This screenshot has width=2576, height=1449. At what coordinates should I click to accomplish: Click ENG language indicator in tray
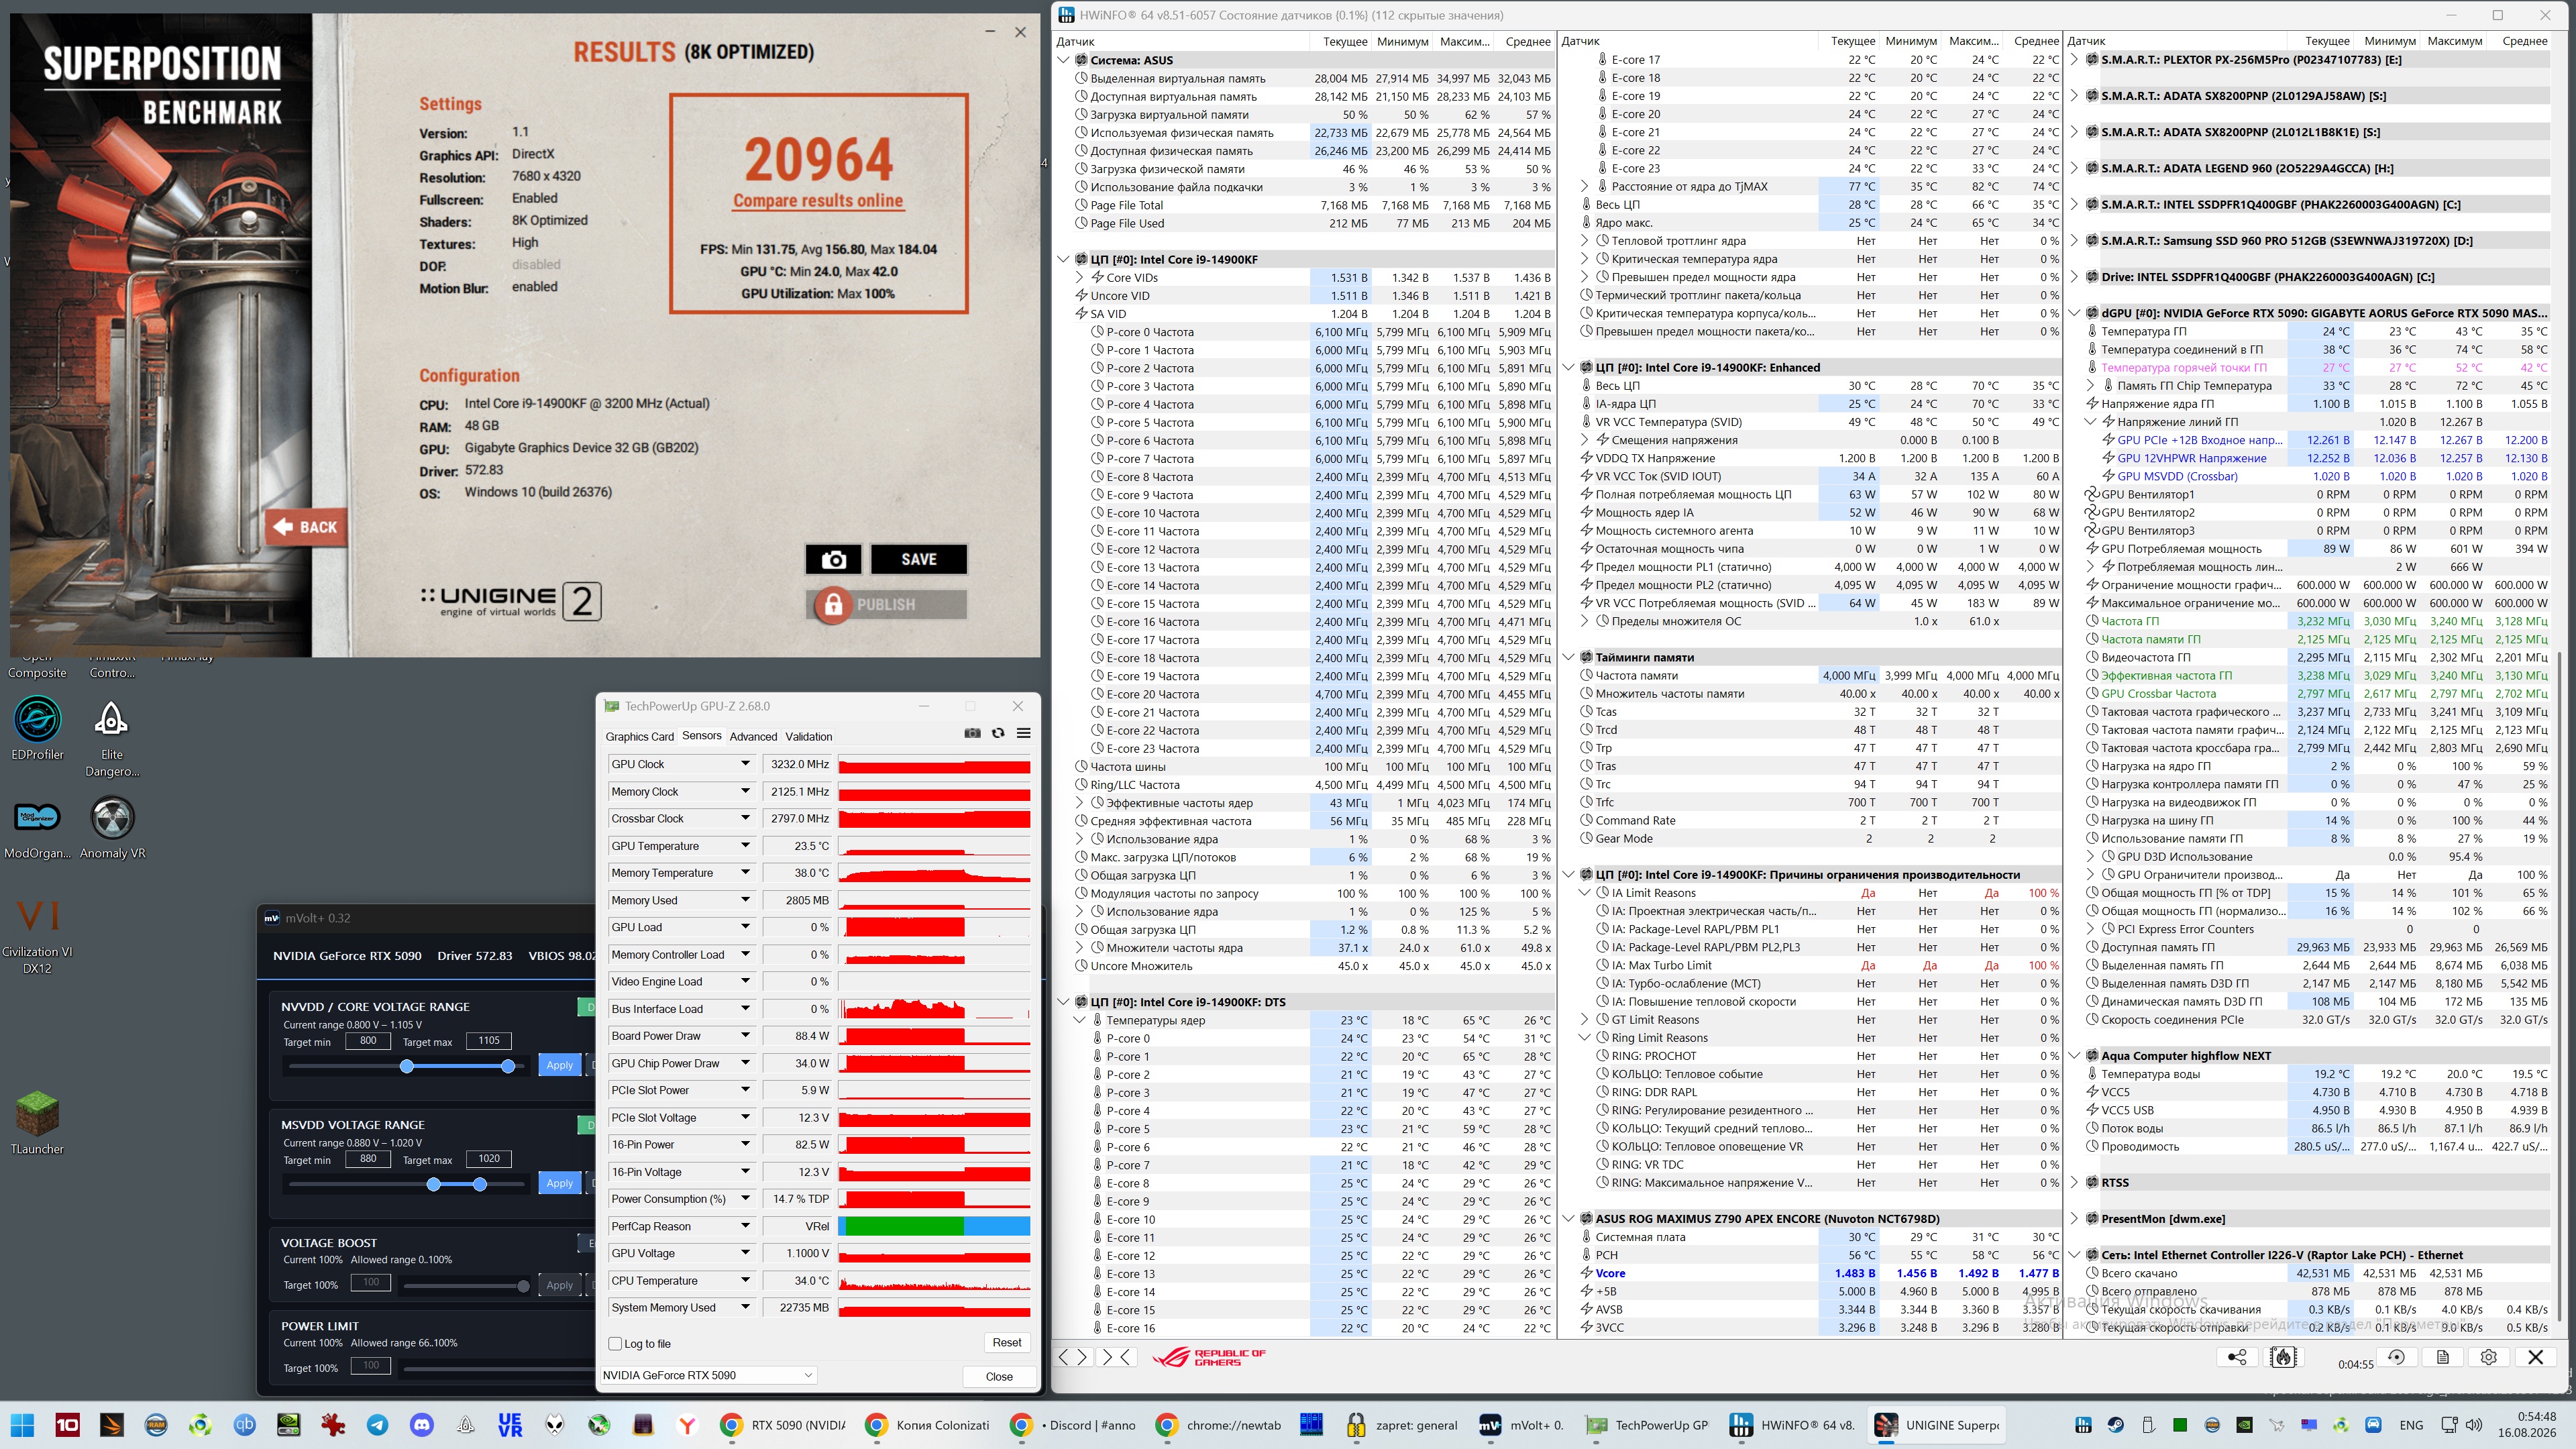[x=2410, y=1425]
